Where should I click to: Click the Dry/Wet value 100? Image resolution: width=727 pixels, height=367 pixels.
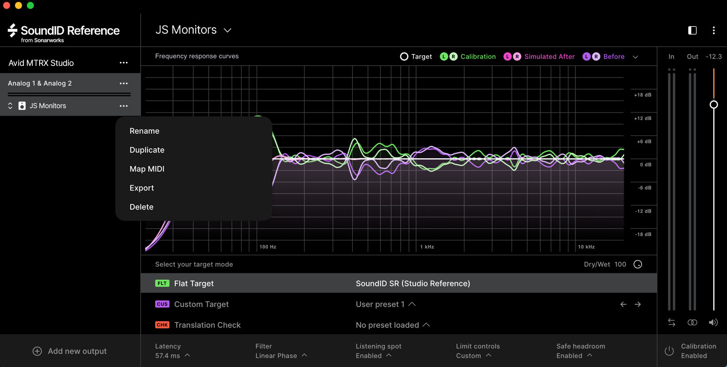pyautogui.click(x=620, y=264)
